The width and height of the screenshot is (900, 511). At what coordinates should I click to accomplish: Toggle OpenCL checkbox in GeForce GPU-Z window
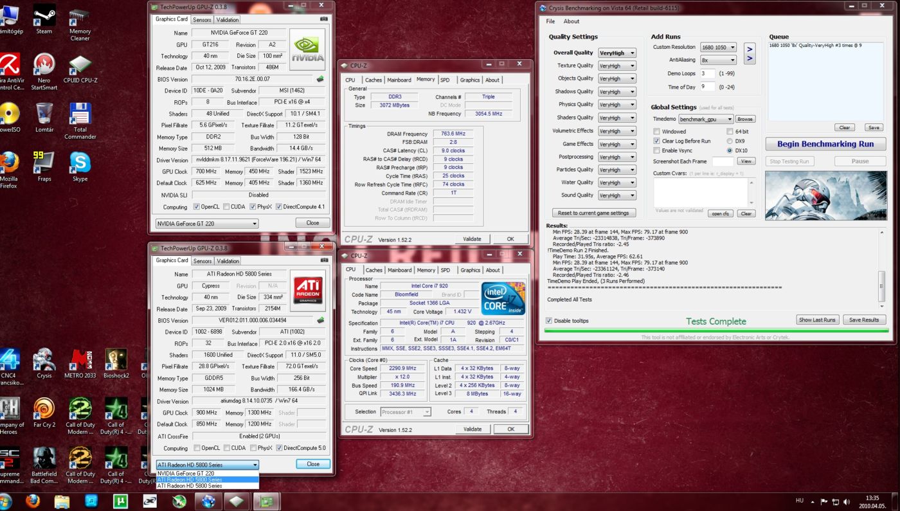pos(197,207)
